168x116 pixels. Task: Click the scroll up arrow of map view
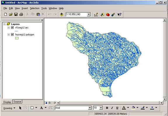coord(164,20)
